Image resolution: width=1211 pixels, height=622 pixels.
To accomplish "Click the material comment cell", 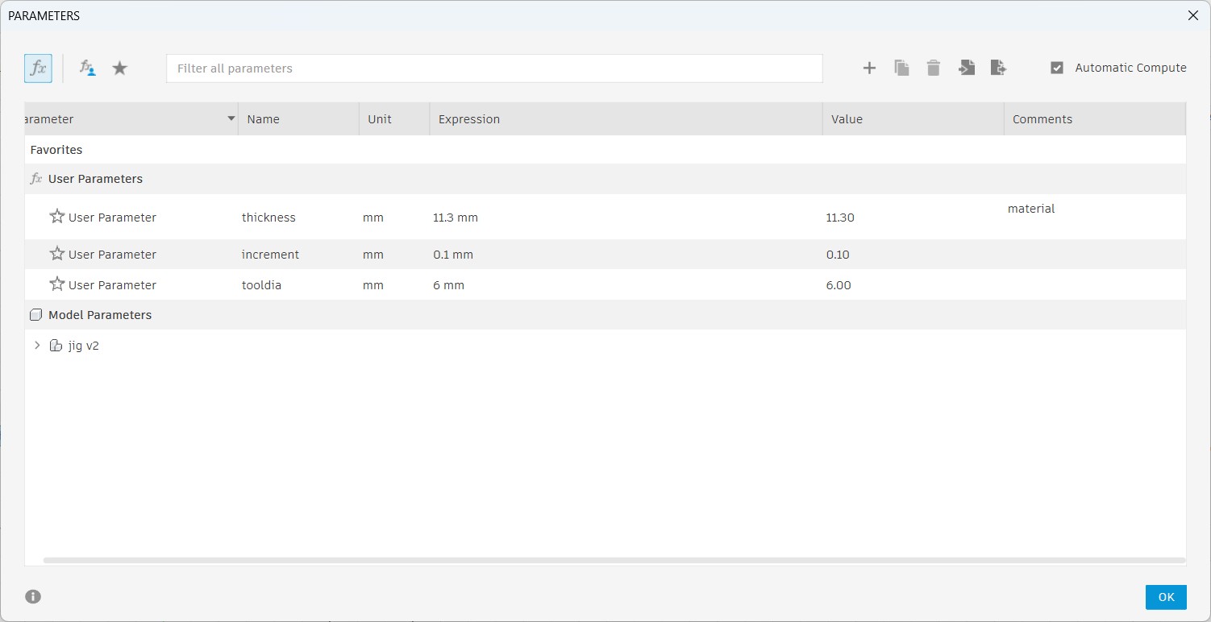I will [x=1031, y=209].
